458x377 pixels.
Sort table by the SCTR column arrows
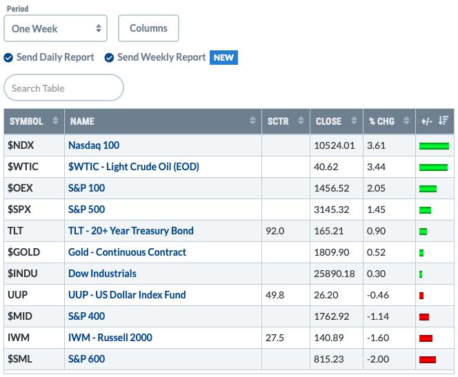click(301, 121)
